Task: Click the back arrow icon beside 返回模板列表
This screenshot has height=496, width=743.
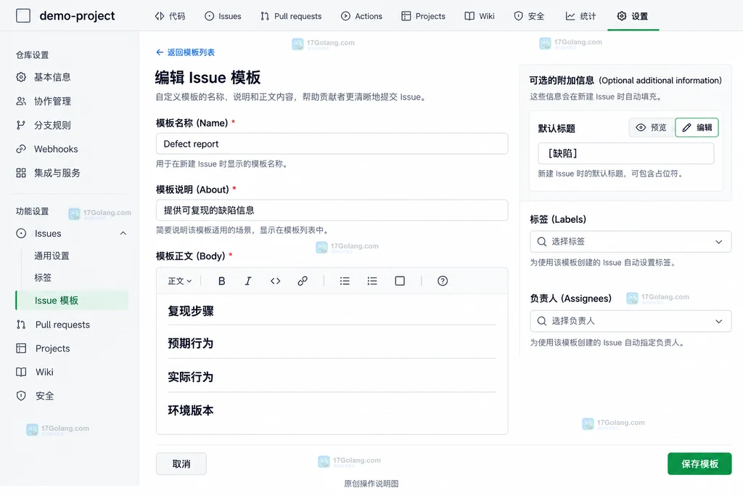Action: (160, 52)
